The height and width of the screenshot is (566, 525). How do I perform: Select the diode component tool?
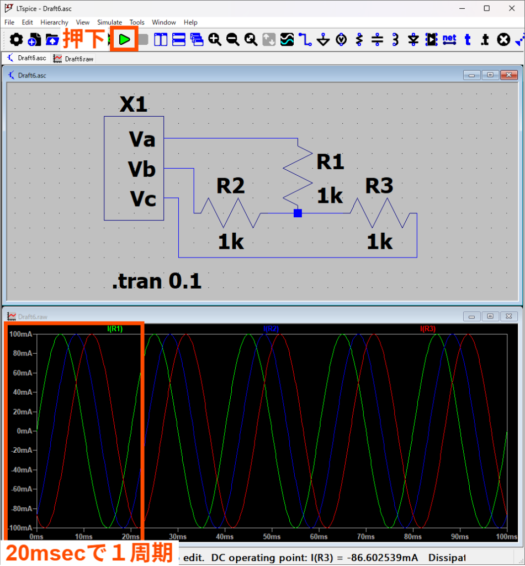[x=413, y=40]
